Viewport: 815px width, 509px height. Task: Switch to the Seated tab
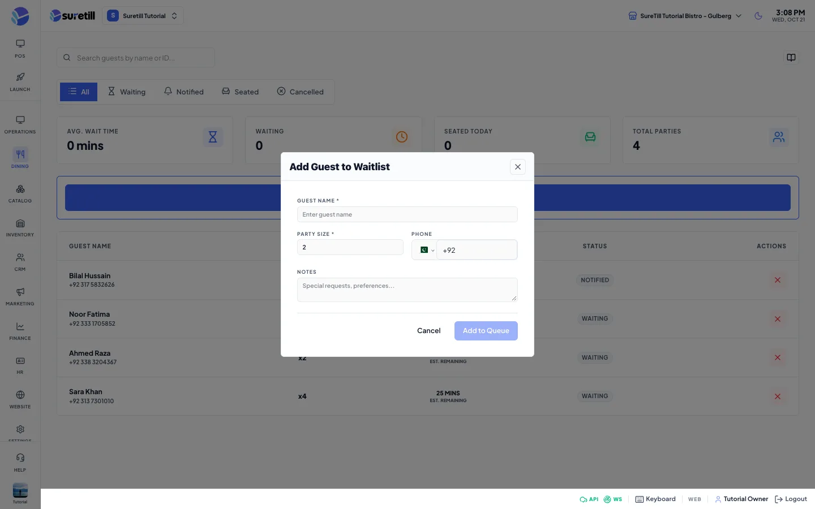click(x=240, y=92)
